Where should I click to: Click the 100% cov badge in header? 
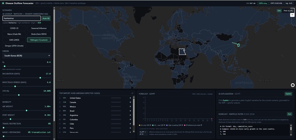point(263,3)
